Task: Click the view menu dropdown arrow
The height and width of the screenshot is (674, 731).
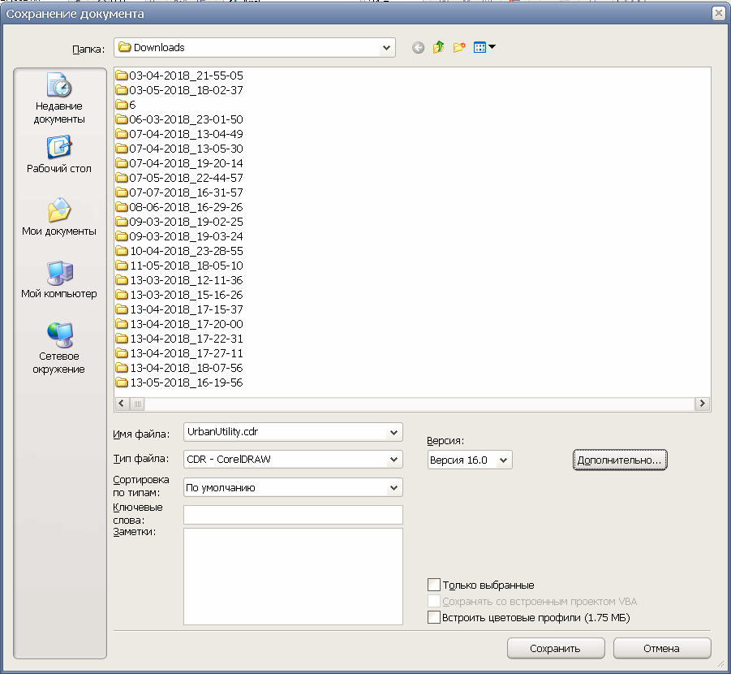Action: (492, 47)
